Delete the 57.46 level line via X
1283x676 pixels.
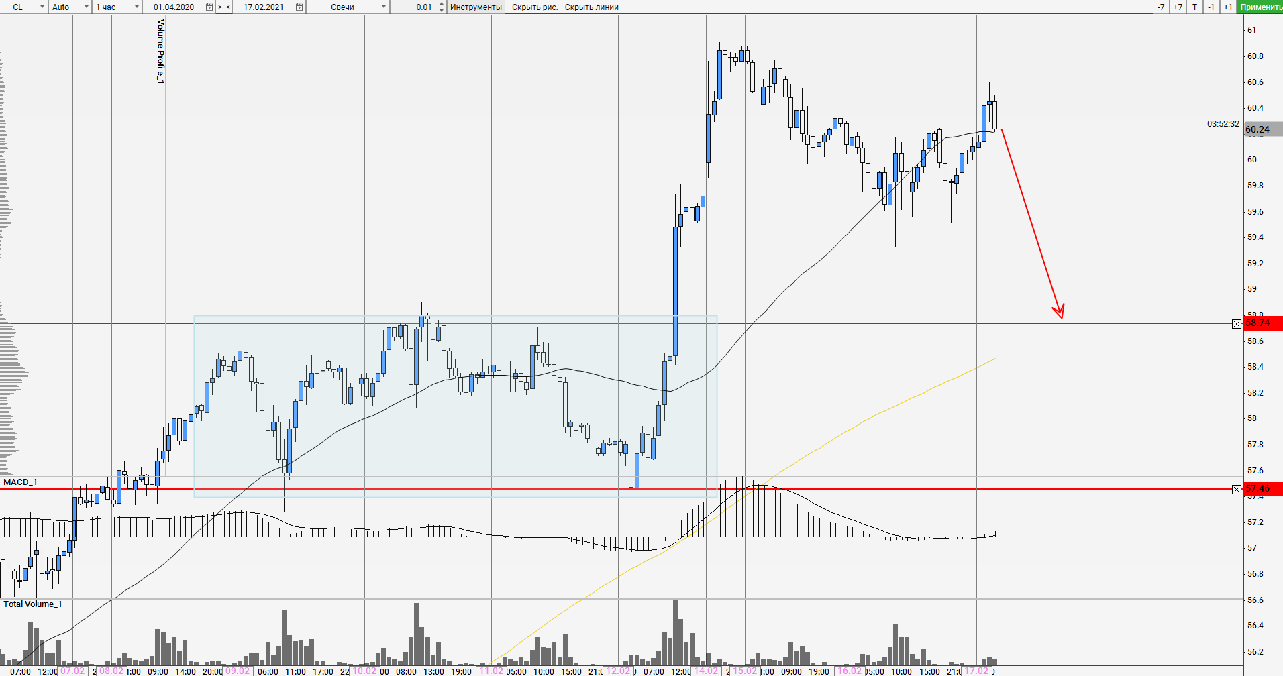1237,490
